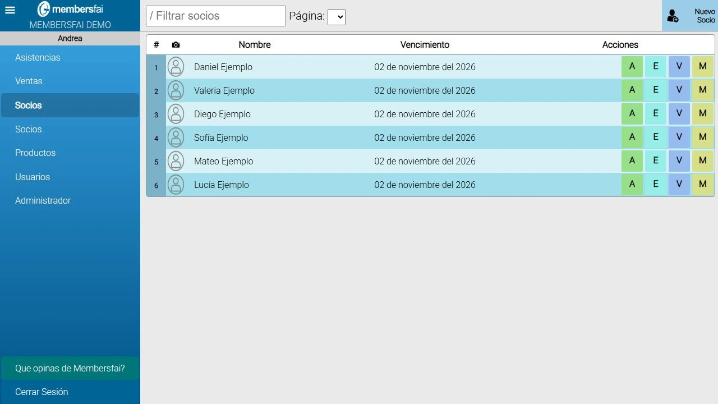
Task: Open Asistencias in the sidebar
Action: click(70, 57)
